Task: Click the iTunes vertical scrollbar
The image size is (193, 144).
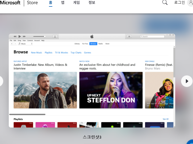Action: coord(174,63)
